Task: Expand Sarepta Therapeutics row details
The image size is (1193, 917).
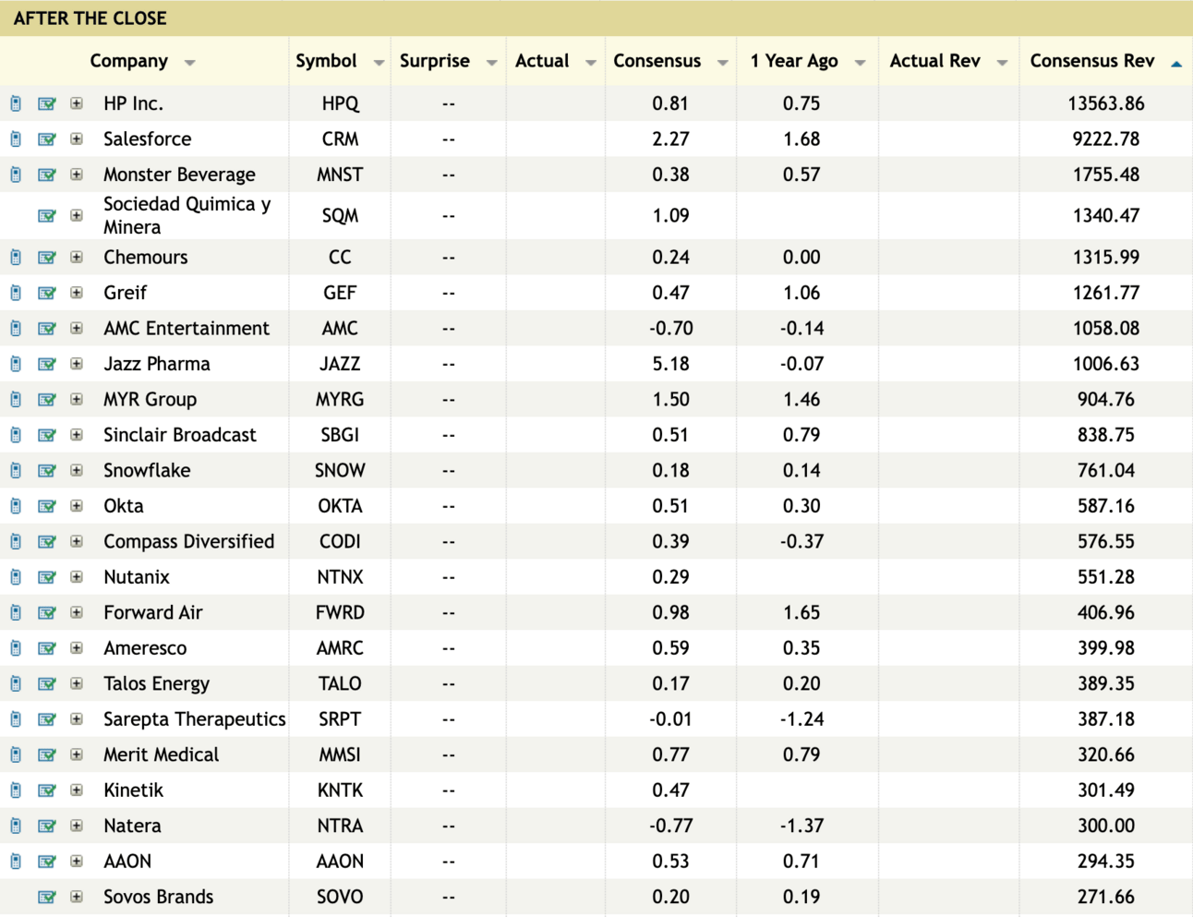Action: coord(77,719)
